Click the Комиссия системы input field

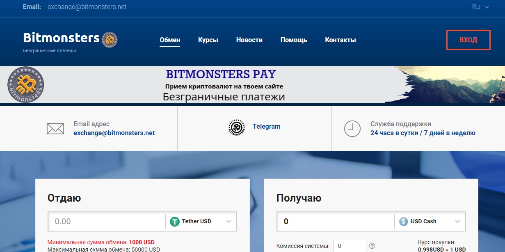tap(349, 246)
